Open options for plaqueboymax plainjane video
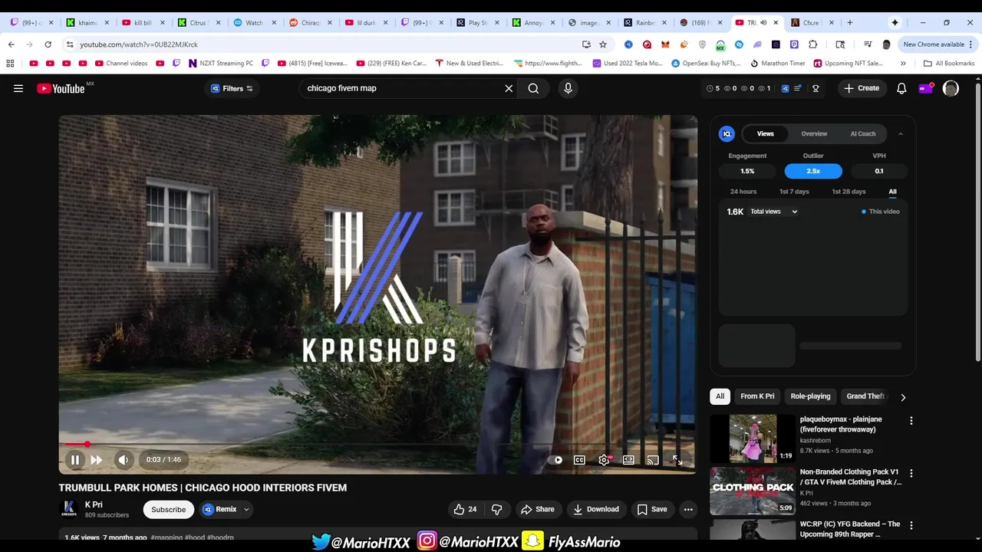The width and height of the screenshot is (982, 552). 911,421
